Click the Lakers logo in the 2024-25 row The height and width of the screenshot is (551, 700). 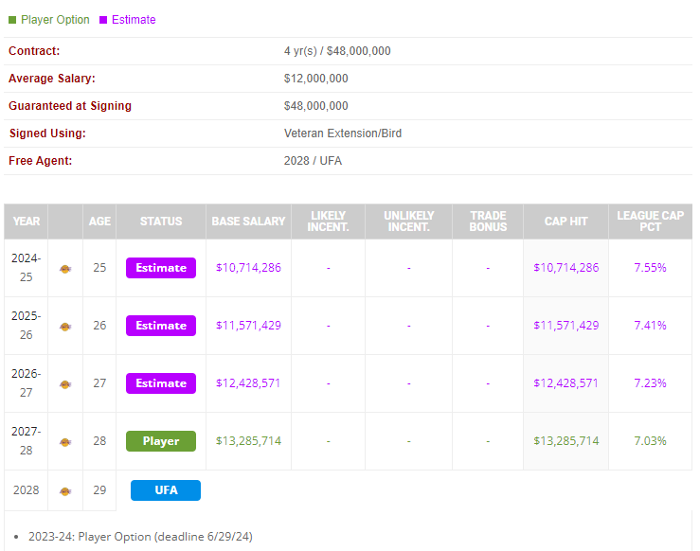(x=65, y=269)
